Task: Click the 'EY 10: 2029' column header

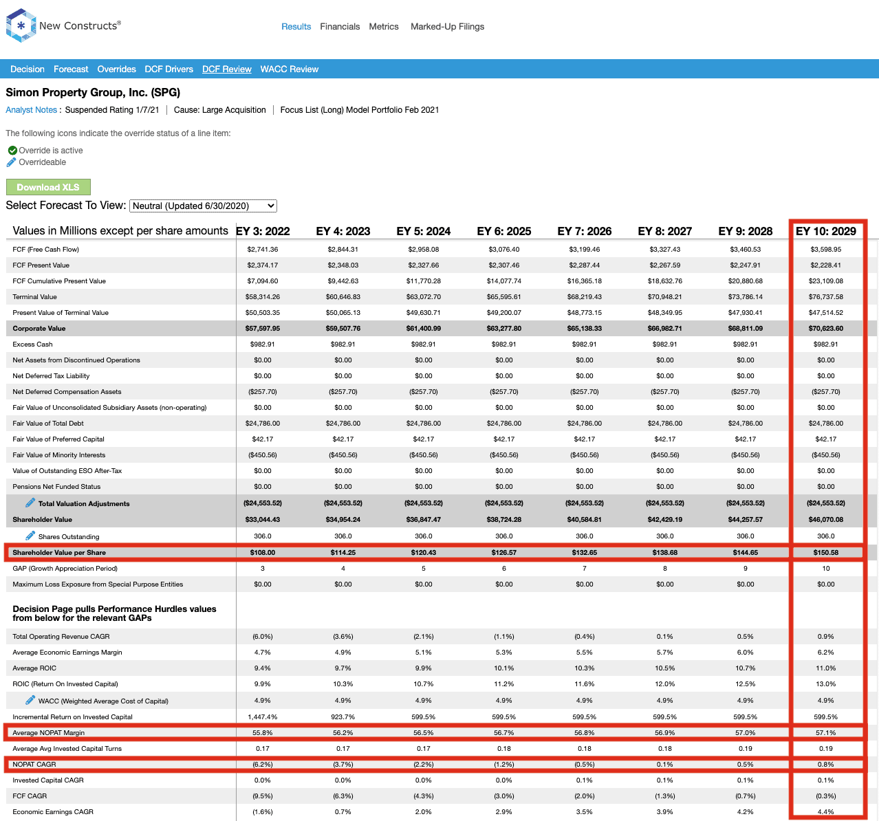Action: click(x=826, y=231)
